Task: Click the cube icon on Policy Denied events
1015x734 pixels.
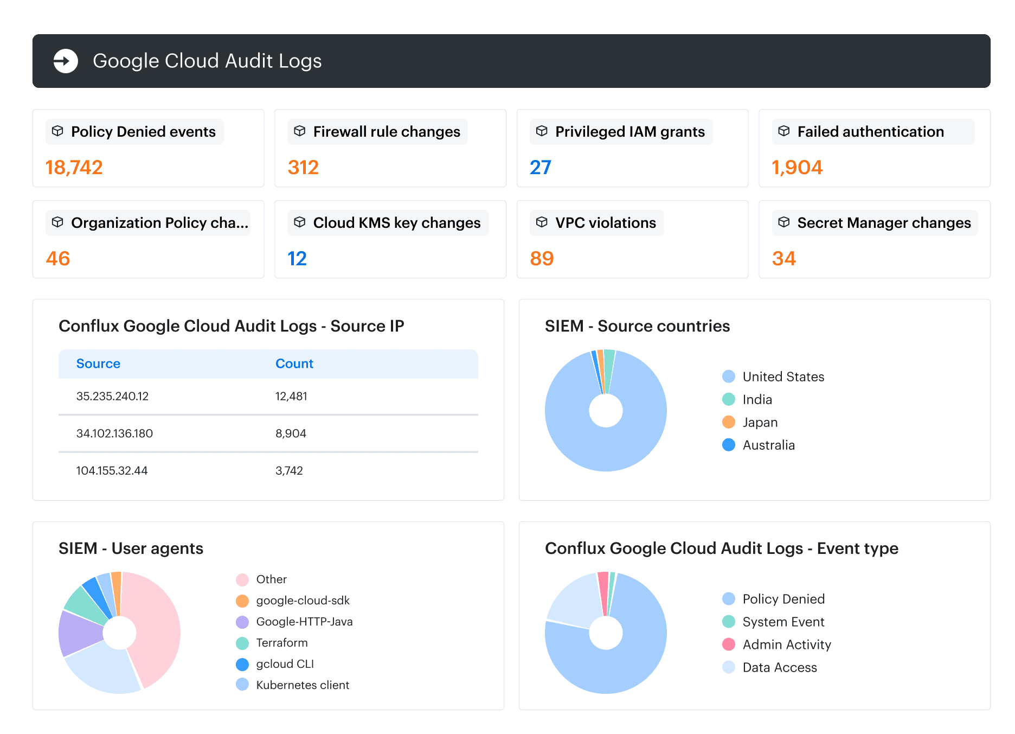Action: [57, 131]
